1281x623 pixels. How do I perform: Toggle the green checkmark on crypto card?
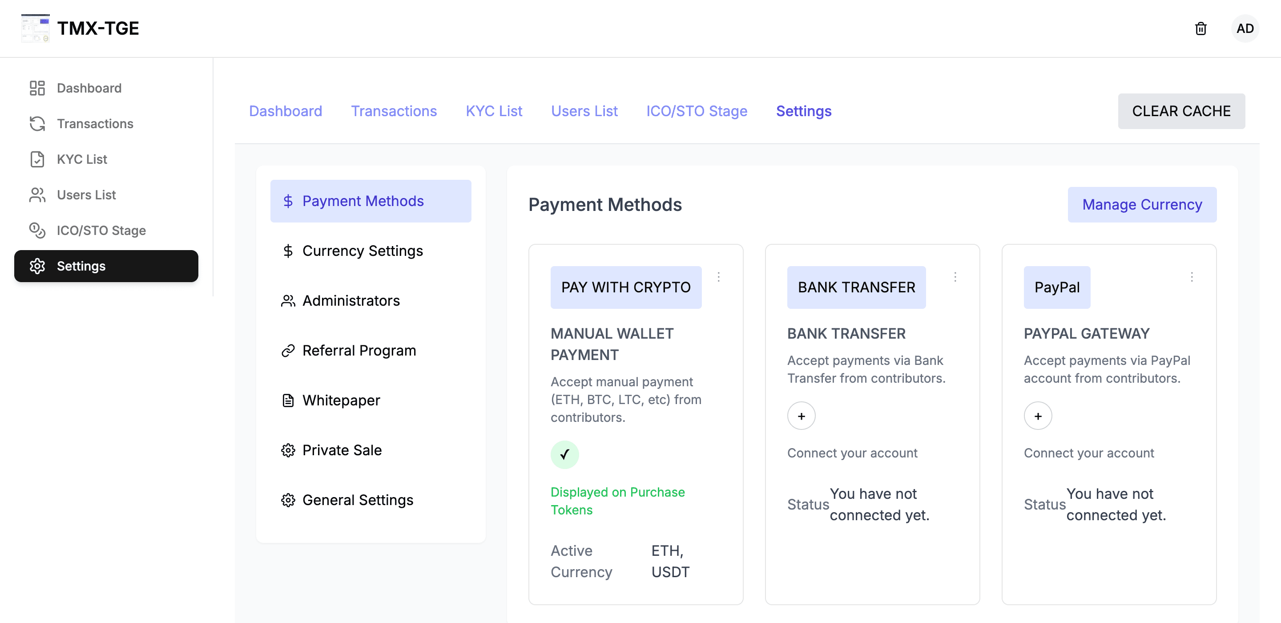pyautogui.click(x=564, y=454)
